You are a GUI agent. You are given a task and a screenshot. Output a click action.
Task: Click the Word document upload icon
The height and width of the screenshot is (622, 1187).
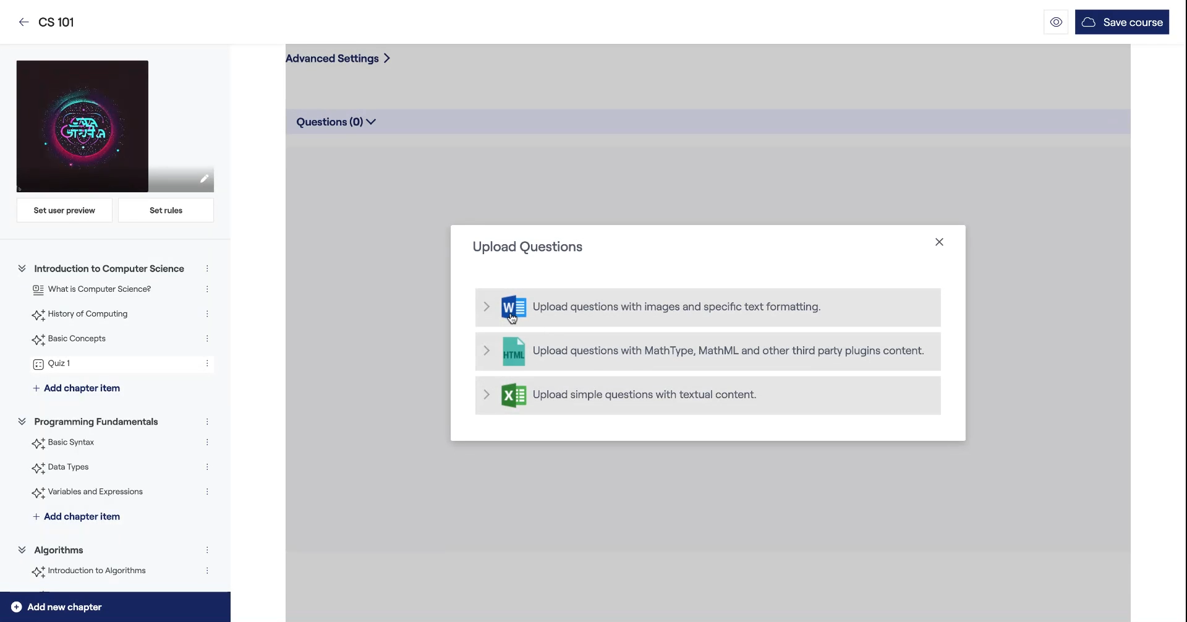pos(513,307)
